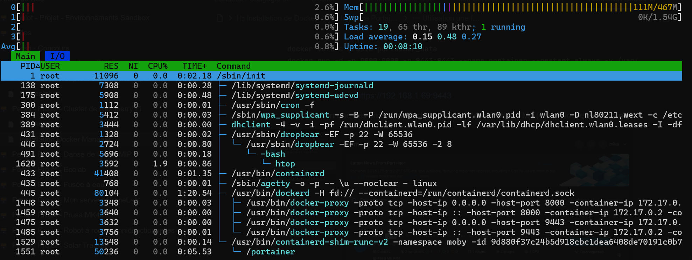Select the systemd-udevd process row
Image resolution: width=692 pixels, height=260 pixels.
[342, 95]
